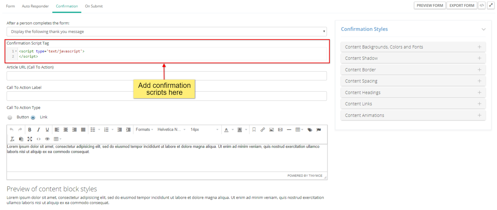Insert a numbered list
The height and width of the screenshot is (210, 497).
coord(106,130)
